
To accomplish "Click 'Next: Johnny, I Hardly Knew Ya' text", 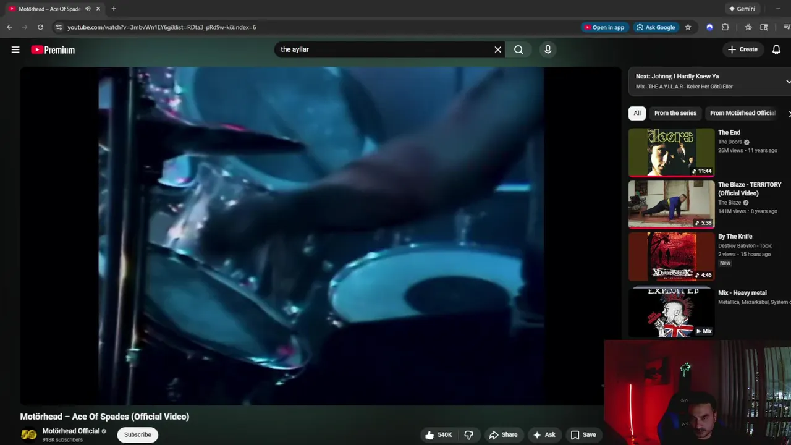I will pos(677,77).
